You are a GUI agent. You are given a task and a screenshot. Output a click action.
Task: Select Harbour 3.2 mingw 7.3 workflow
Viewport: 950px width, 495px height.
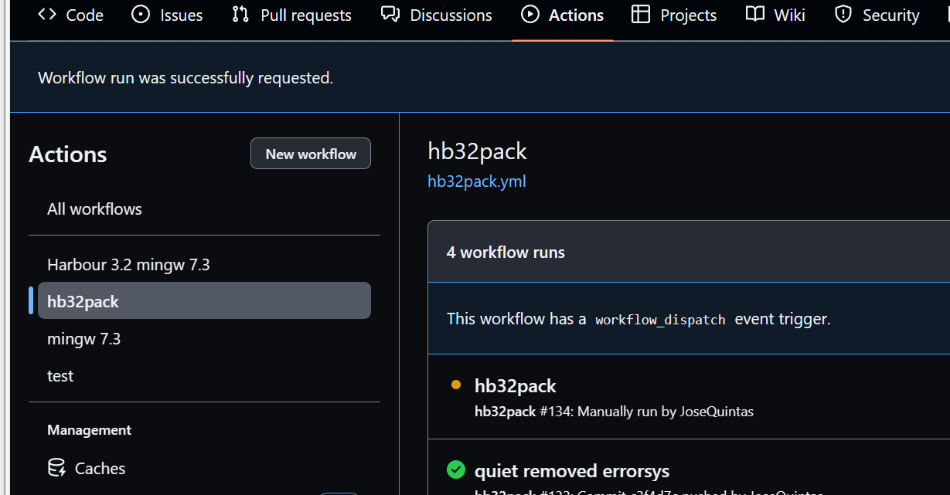pos(128,265)
